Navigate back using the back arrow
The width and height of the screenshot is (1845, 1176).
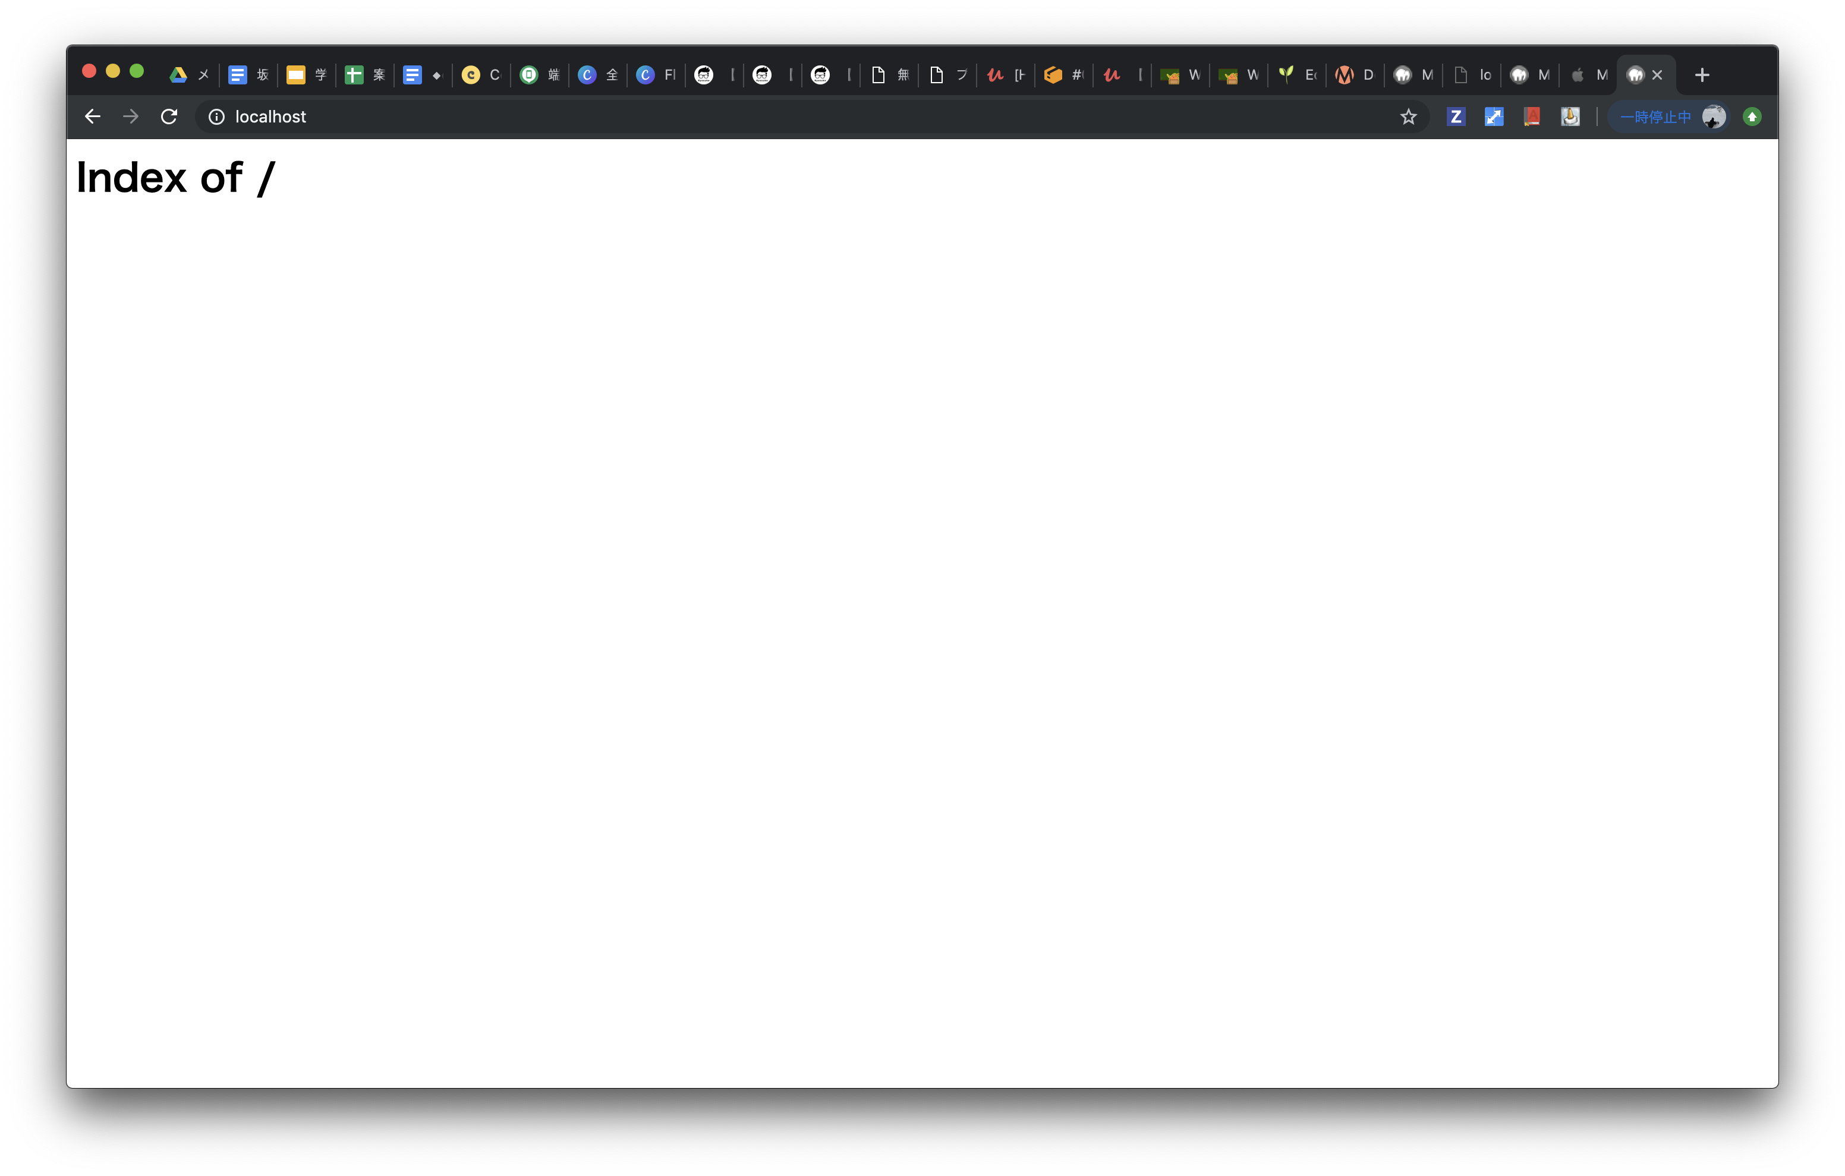click(92, 117)
